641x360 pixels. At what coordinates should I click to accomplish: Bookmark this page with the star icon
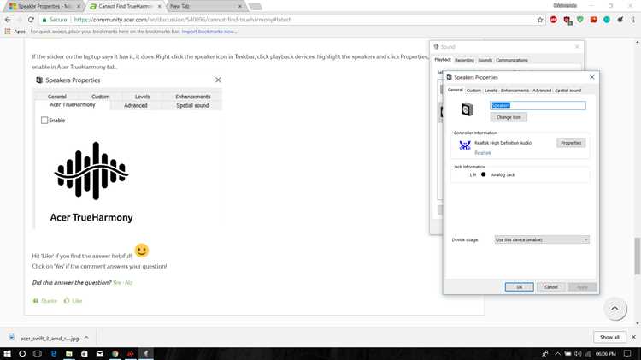point(540,20)
